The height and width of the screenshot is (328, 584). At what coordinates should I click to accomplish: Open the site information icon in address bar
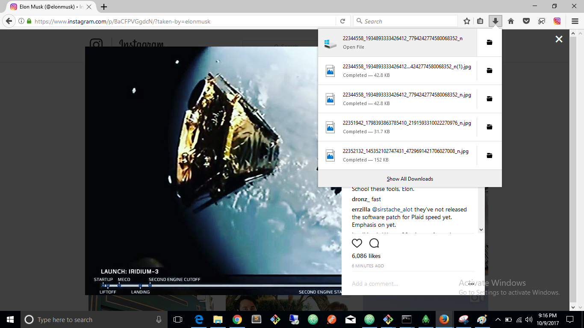21,21
